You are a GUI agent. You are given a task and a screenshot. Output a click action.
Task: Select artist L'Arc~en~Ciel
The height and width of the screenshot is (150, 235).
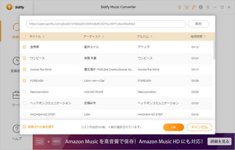[x=94, y=81]
